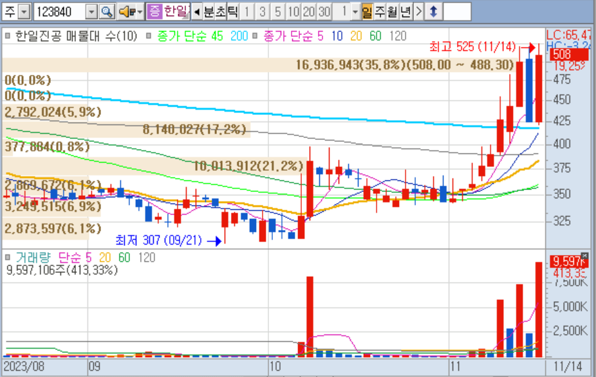Click the green 45 moving average label
This screenshot has width=596, height=377.
(x=217, y=36)
